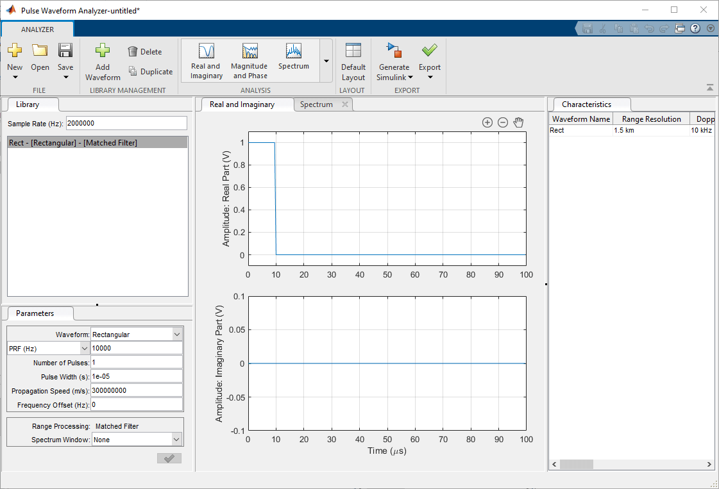Duplicate the selected waveform

coord(150,72)
